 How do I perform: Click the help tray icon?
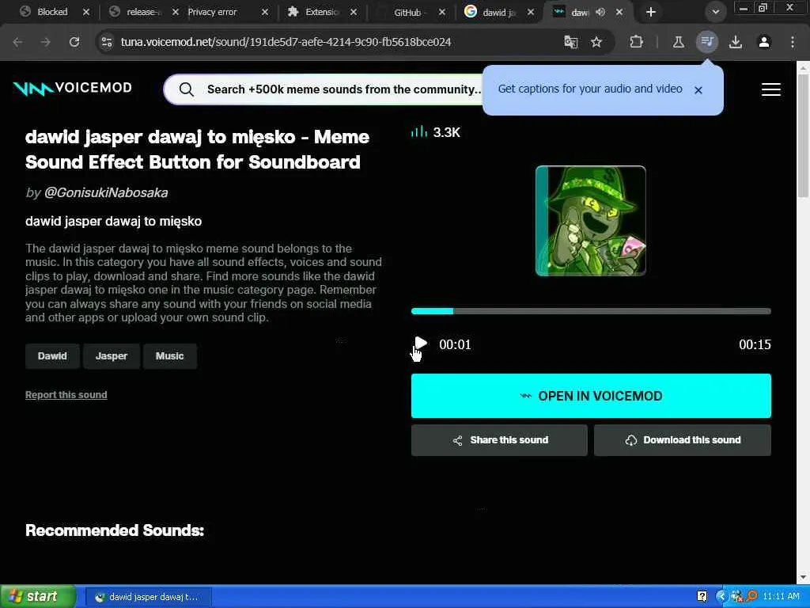point(702,597)
